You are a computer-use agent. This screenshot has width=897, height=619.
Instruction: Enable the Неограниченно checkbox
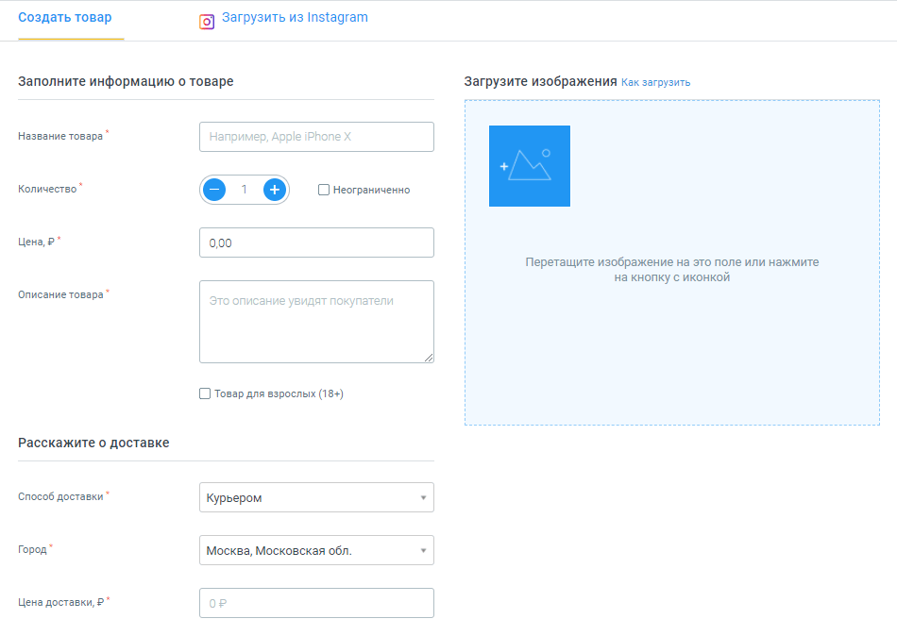tap(324, 190)
